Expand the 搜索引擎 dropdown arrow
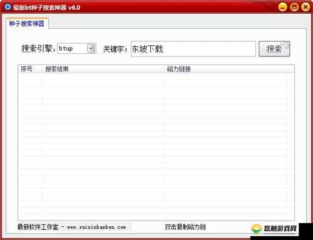This screenshot has height=240, width=313. (x=91, y=48)
